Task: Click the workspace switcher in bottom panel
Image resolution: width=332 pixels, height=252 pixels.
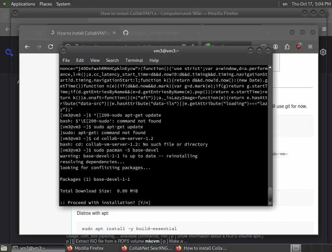Action: (296, 248)
